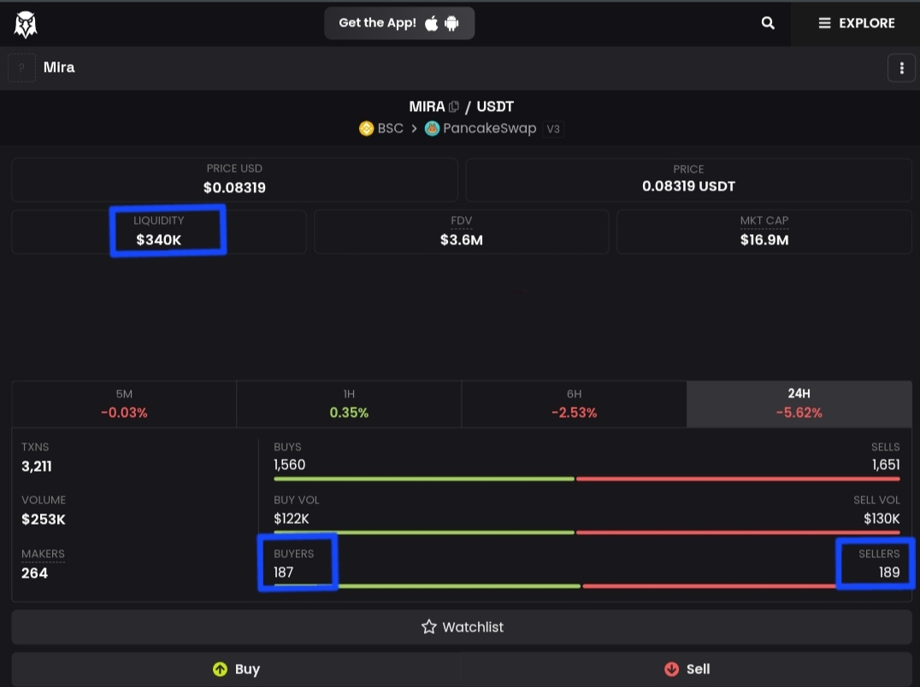Open the search magnifier icon
This screenshot has height=687, width=920.
click(x=768, y=23)
